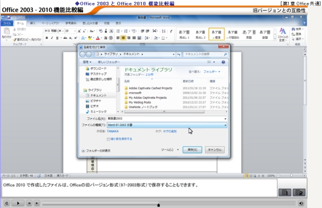Image resolution: width=322 pixels, height=208 pixels.
Task: Open the file name history dropdown arrow
Action: coord(225,119)
